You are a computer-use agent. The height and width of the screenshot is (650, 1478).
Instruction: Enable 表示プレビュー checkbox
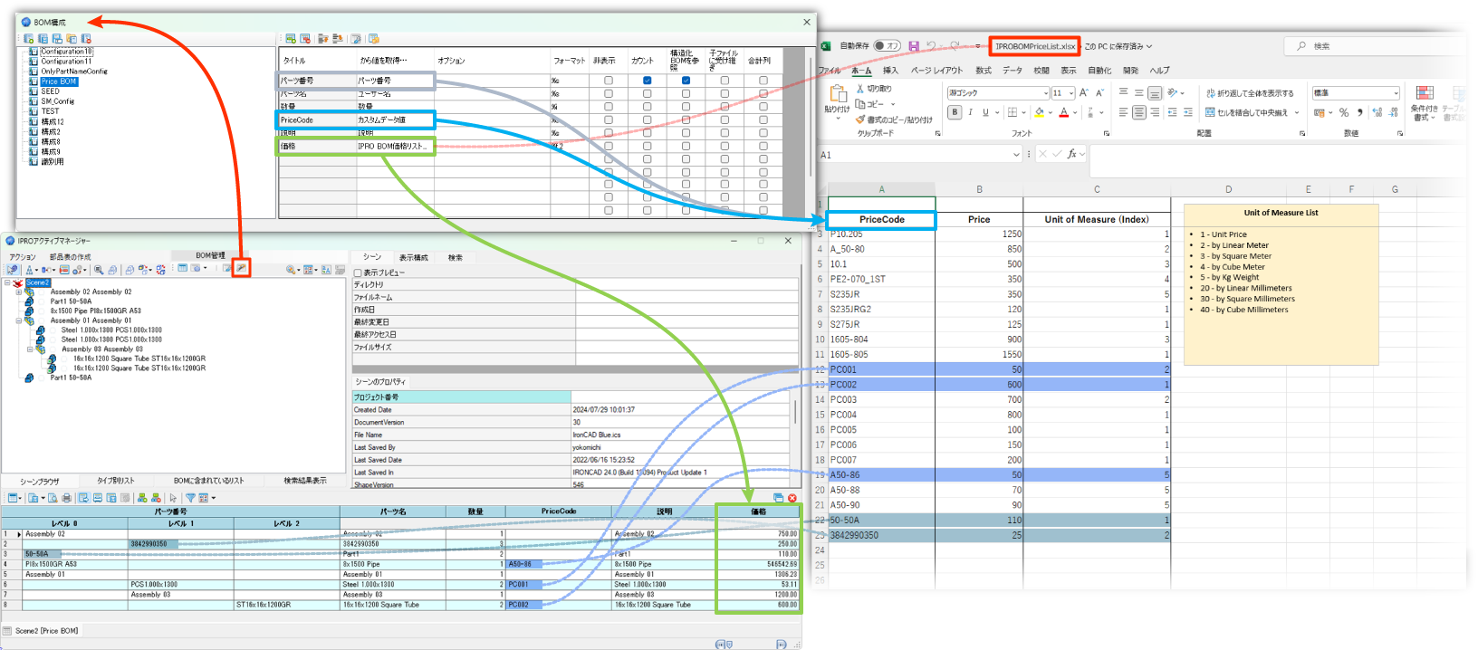tap(358, 272)
